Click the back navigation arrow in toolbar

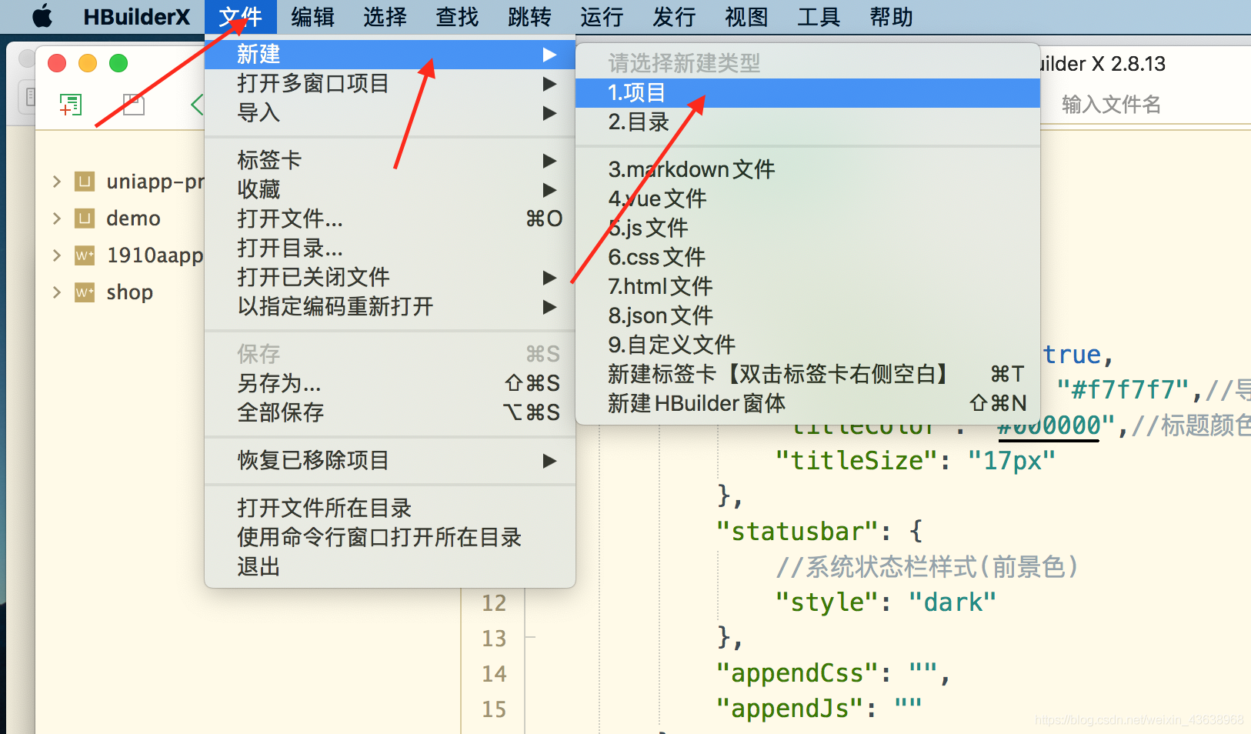(198, 105)
